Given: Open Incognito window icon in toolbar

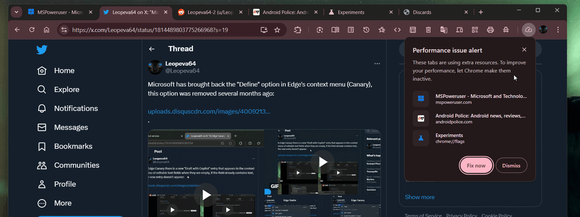Looking at the screenshot, I should tap(506, 30).
